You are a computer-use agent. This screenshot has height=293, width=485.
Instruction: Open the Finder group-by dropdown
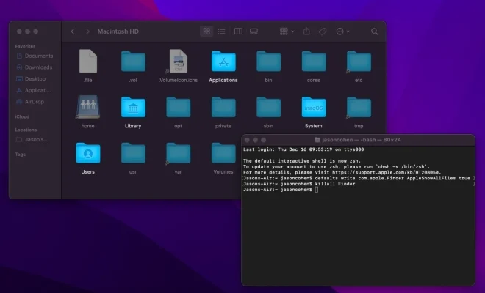click(287, 31)
